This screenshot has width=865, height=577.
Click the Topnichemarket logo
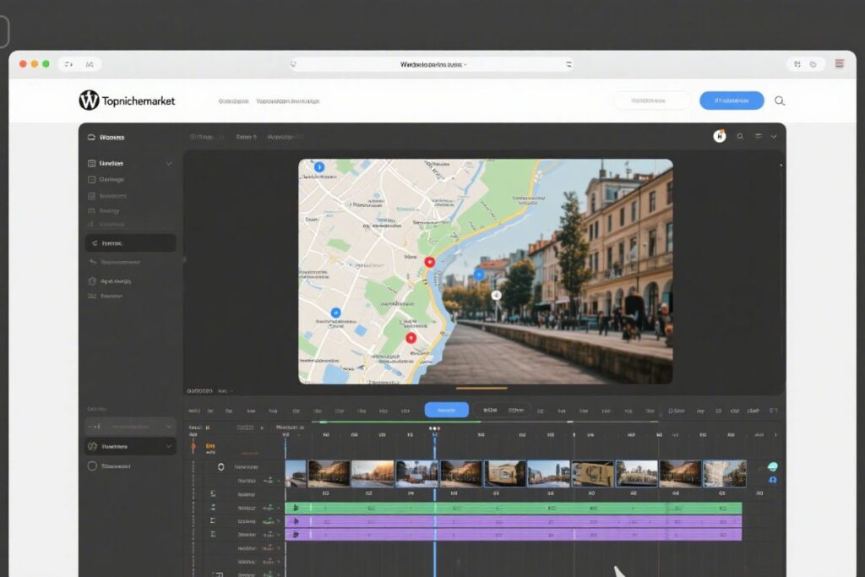127,101
